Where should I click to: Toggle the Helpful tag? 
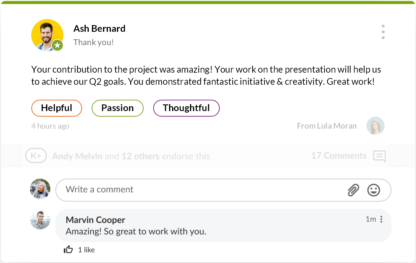tap(57, 108)
